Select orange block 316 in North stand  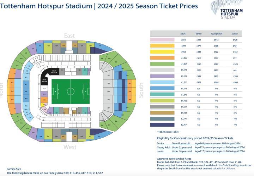click(x=12, y=83)
